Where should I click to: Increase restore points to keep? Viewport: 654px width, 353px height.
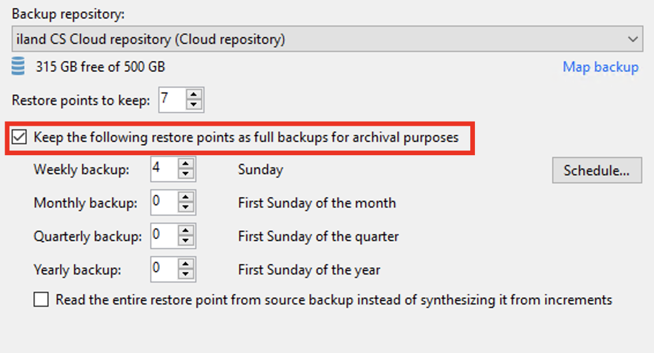(194, 94)
